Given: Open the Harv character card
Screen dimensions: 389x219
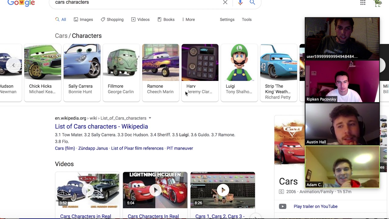Looking at the screenshot, I should 200,73.
